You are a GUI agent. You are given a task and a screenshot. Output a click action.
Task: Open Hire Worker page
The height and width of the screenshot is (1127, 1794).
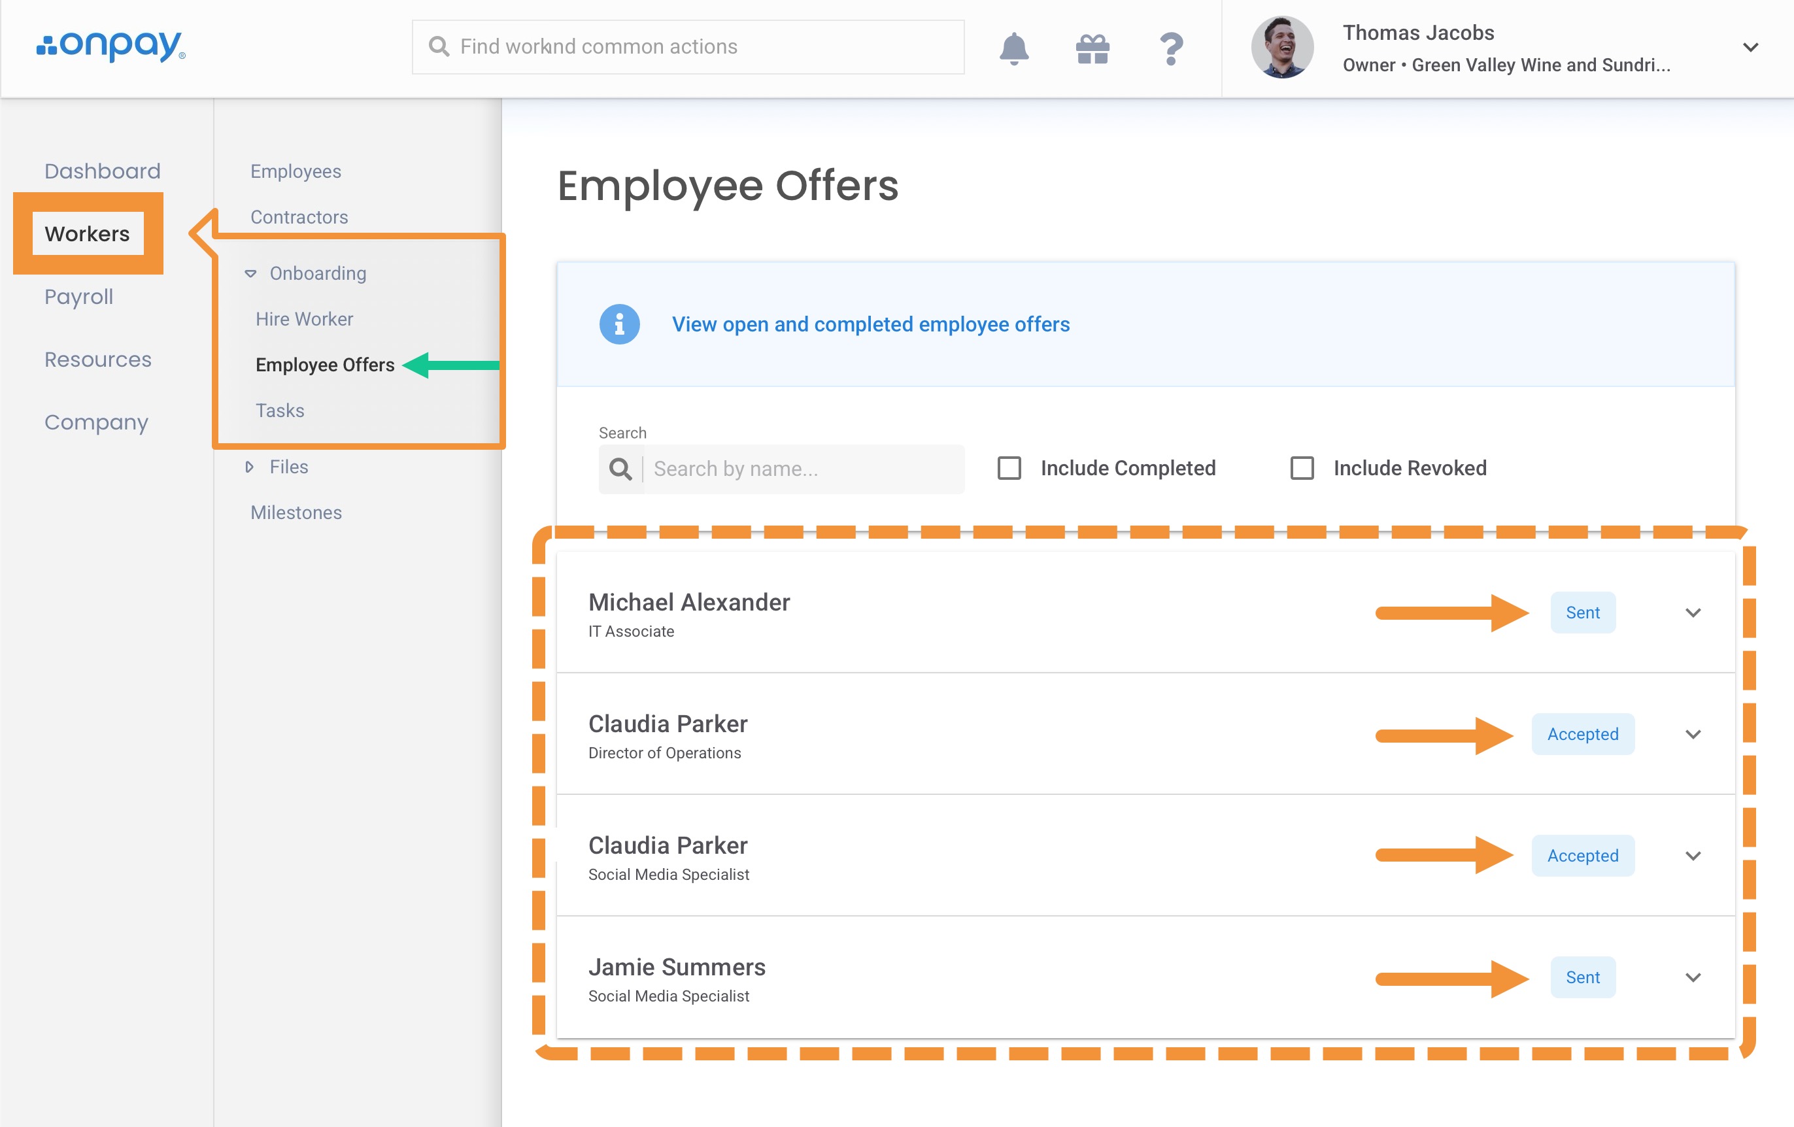[304, 319]
